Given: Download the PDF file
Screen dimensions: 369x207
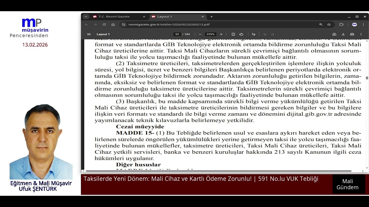Looking at the screenshot, I should tap(343, 34).
